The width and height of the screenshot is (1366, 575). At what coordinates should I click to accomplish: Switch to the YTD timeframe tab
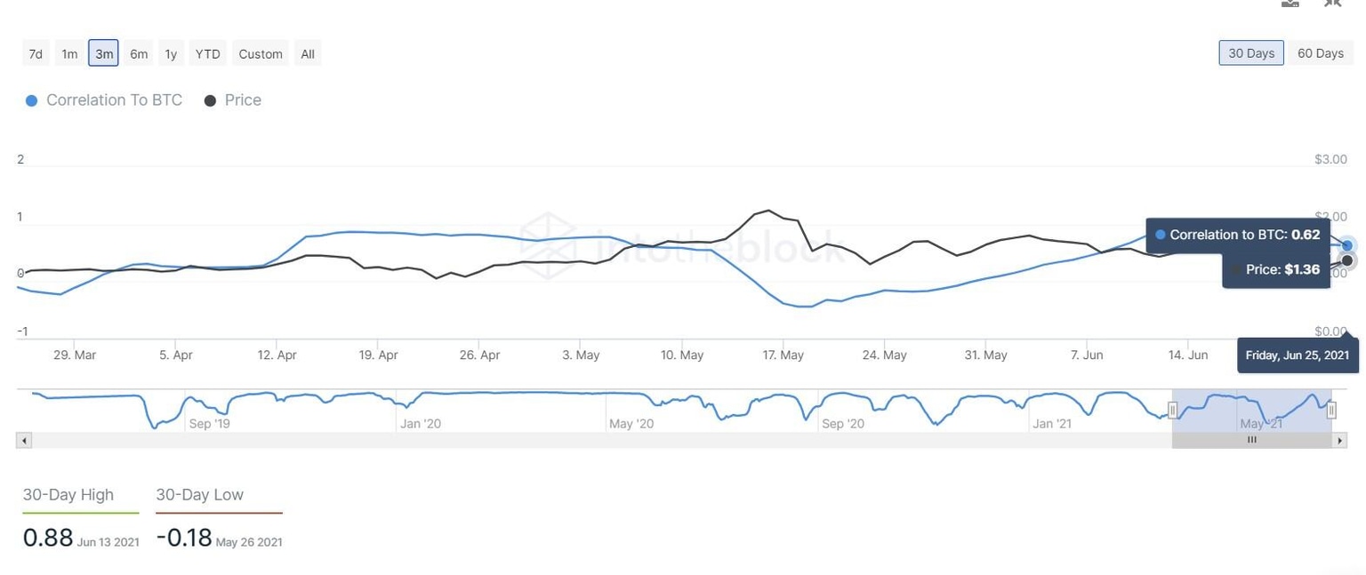207,53
